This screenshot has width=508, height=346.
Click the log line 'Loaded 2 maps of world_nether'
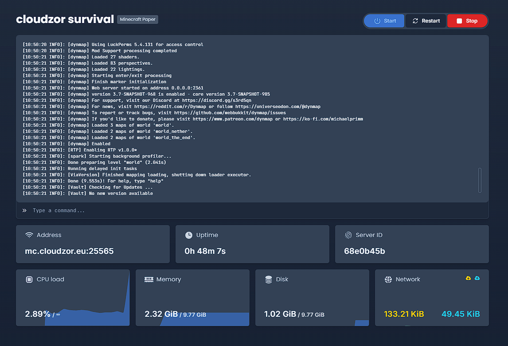click(108, 132)
